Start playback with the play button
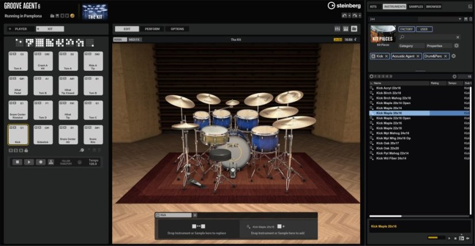Viewport: 475px width, 246px height. [x=29, y=162]
